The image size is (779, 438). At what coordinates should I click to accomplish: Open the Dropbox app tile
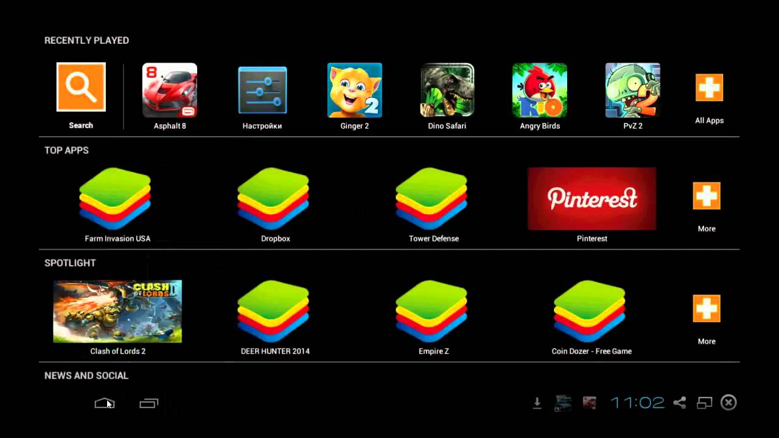(273, 199)
